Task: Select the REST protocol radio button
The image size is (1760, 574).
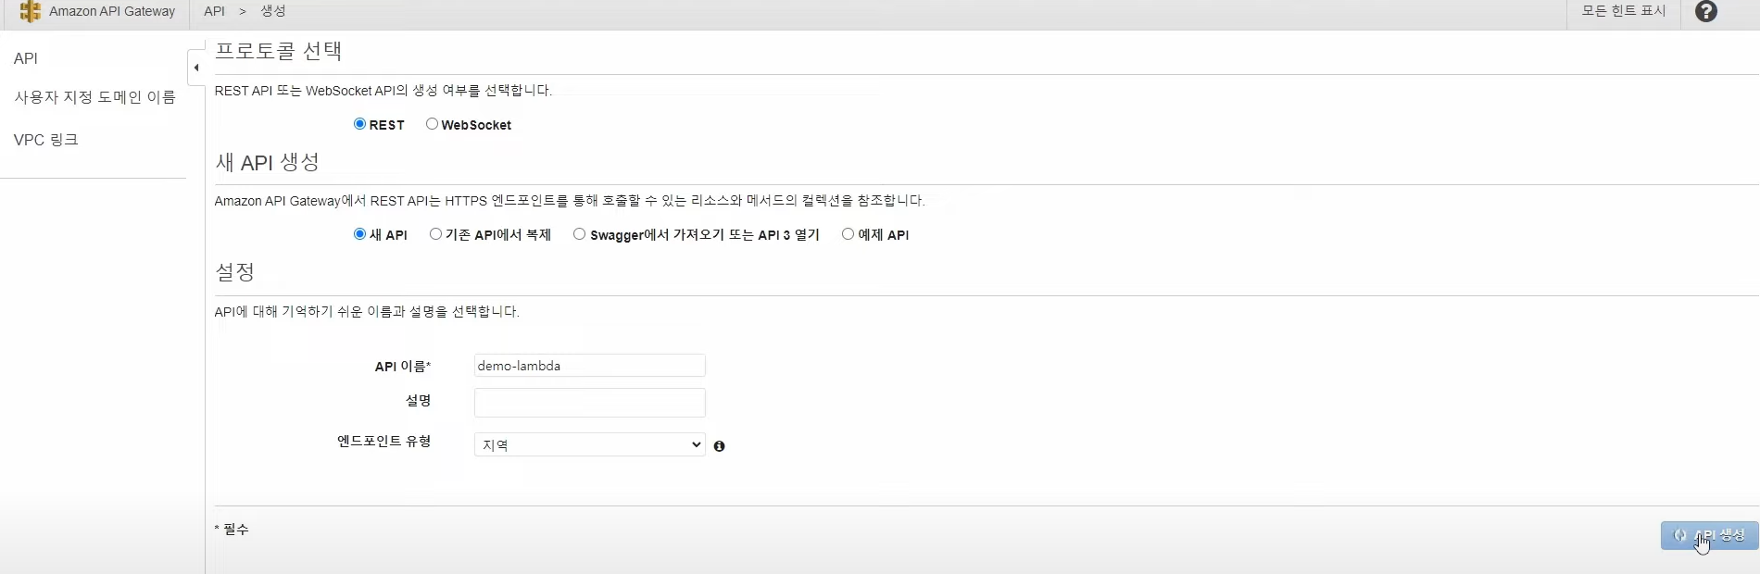Action: pos(359,124)
